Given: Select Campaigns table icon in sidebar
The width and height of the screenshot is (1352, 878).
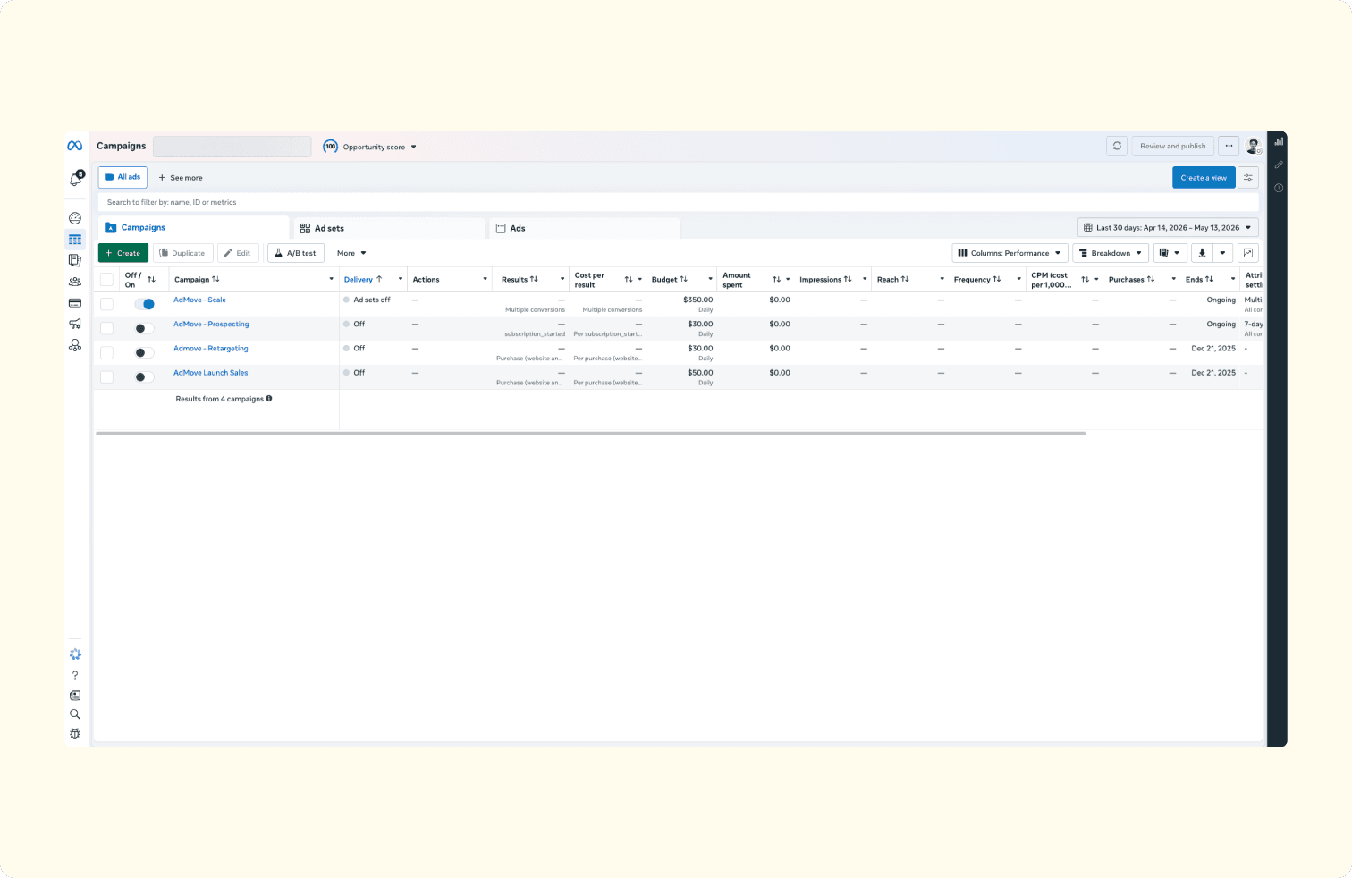Looking at the screenshot, I should click(x=75, y=240).
